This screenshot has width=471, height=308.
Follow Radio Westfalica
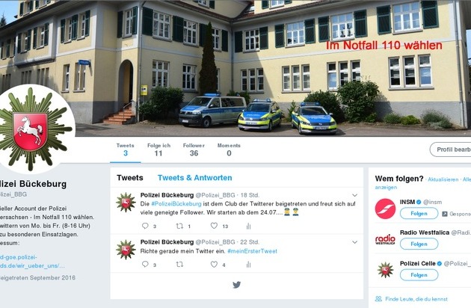click(419, 244)
